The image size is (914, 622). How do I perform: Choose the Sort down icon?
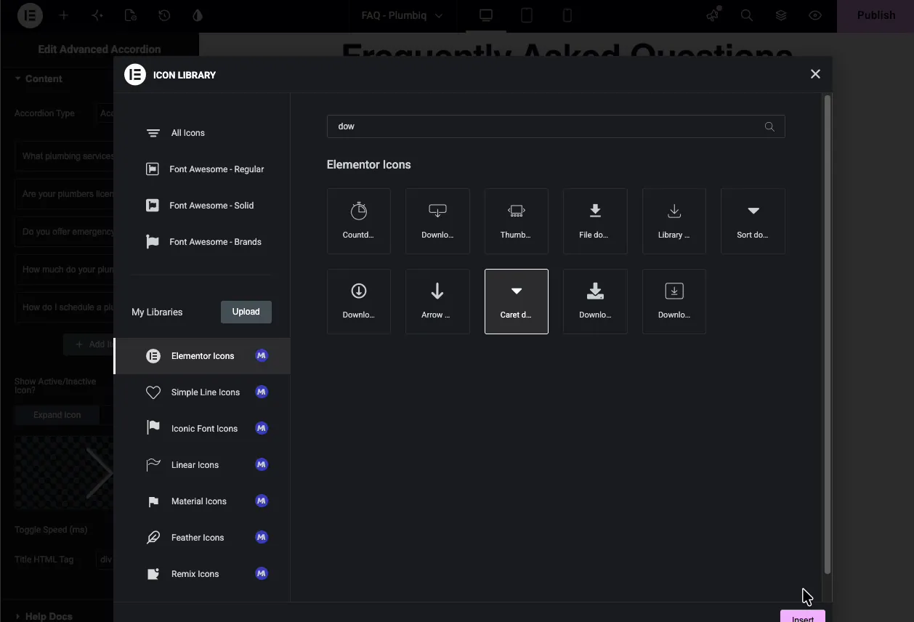(753, 222)
